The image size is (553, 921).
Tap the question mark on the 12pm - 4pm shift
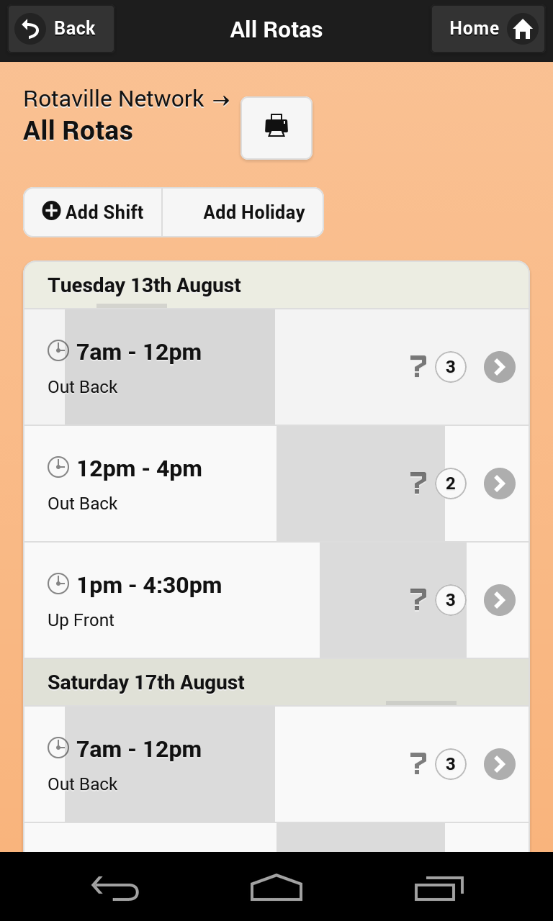click(x=418, y=484)
